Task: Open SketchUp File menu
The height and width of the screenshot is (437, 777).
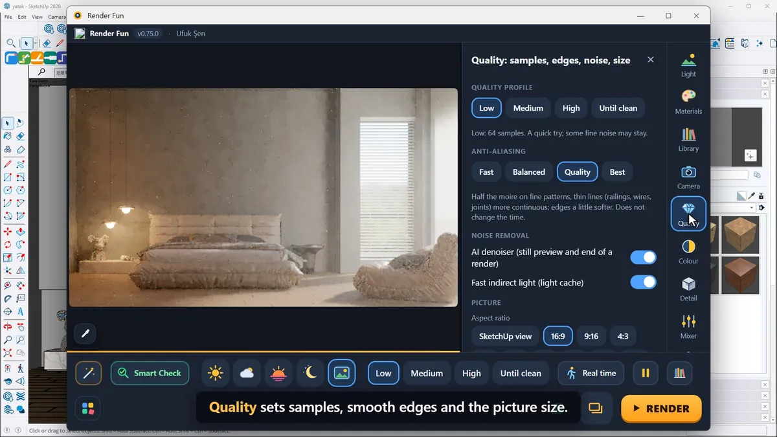Action: (x=8, y=17)
